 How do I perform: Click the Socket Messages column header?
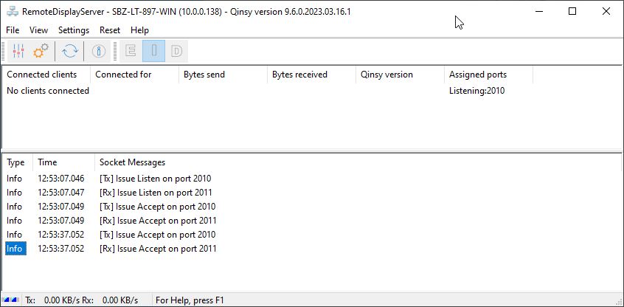[x=132, y=162]
